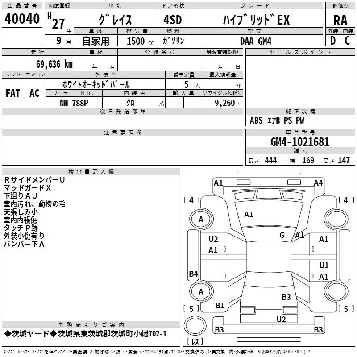357x357 pixels.
Task: Select the U1 mark on the right rear door
Action: click(x=324, y=266)
